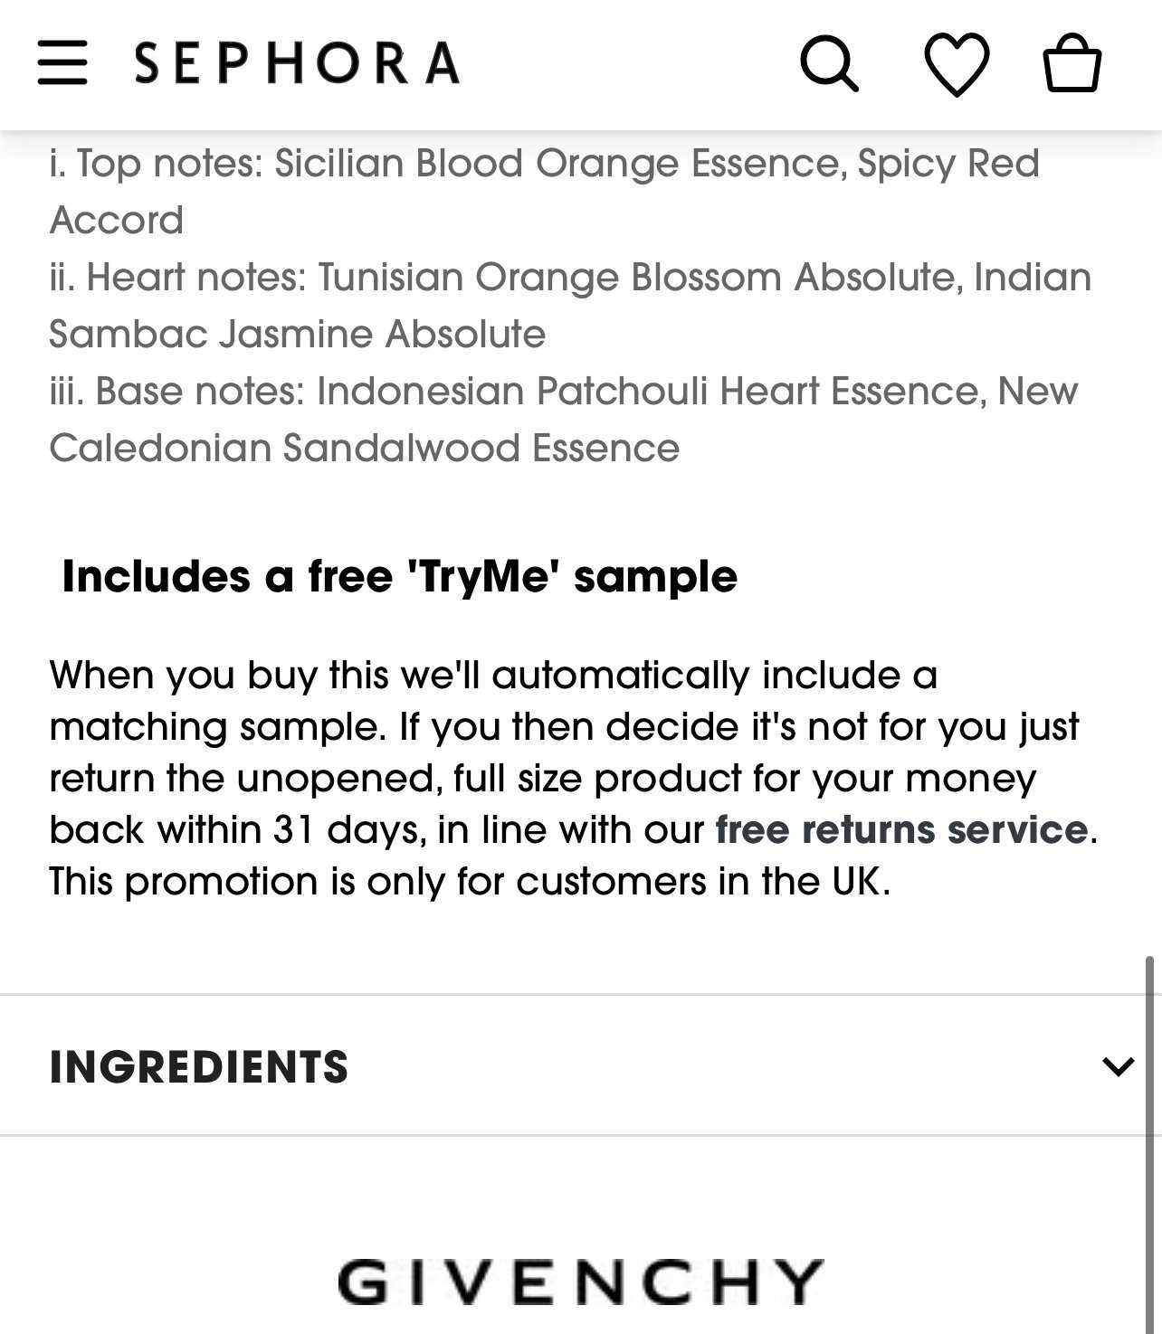Follow the free returns service link
Viewport: 1162px width, 1334px height.
pyautogui.click(x=901, y=829)
